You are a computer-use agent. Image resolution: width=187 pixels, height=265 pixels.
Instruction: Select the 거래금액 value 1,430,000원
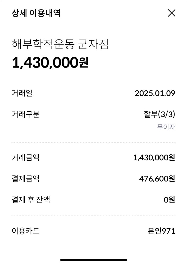(154, 158)
